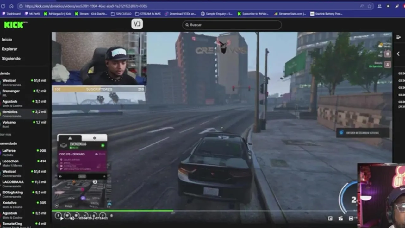405x228 pixels.
Task: Click the read aloud icon in address bar
Action: pyautogui.click(x=362, y=6)
